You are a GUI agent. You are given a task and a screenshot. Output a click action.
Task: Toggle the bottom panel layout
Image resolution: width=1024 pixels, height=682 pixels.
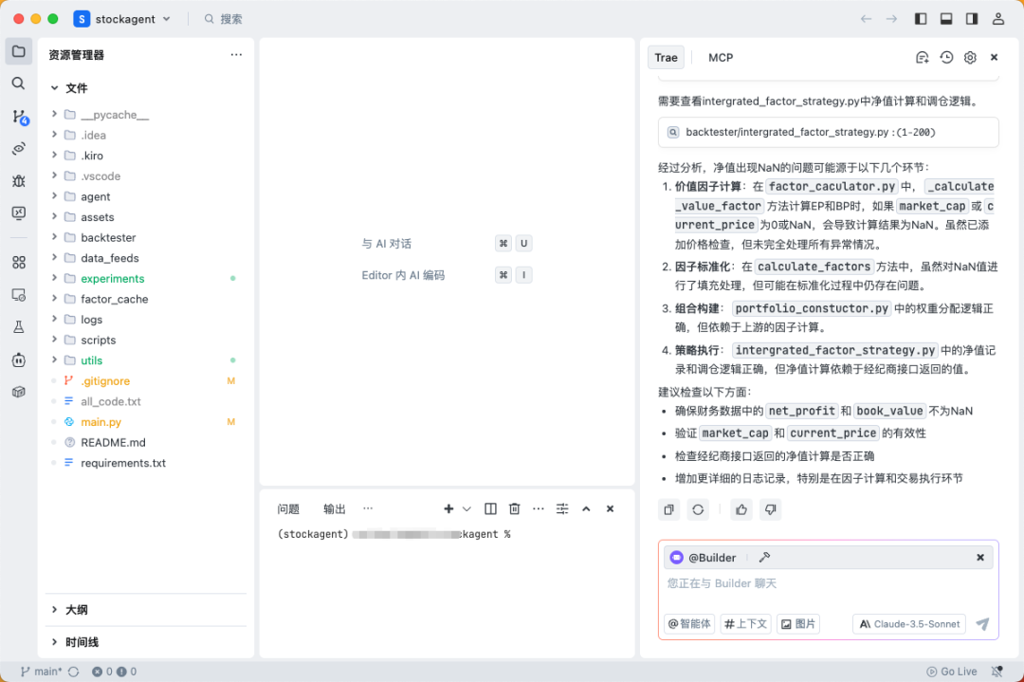946,19
